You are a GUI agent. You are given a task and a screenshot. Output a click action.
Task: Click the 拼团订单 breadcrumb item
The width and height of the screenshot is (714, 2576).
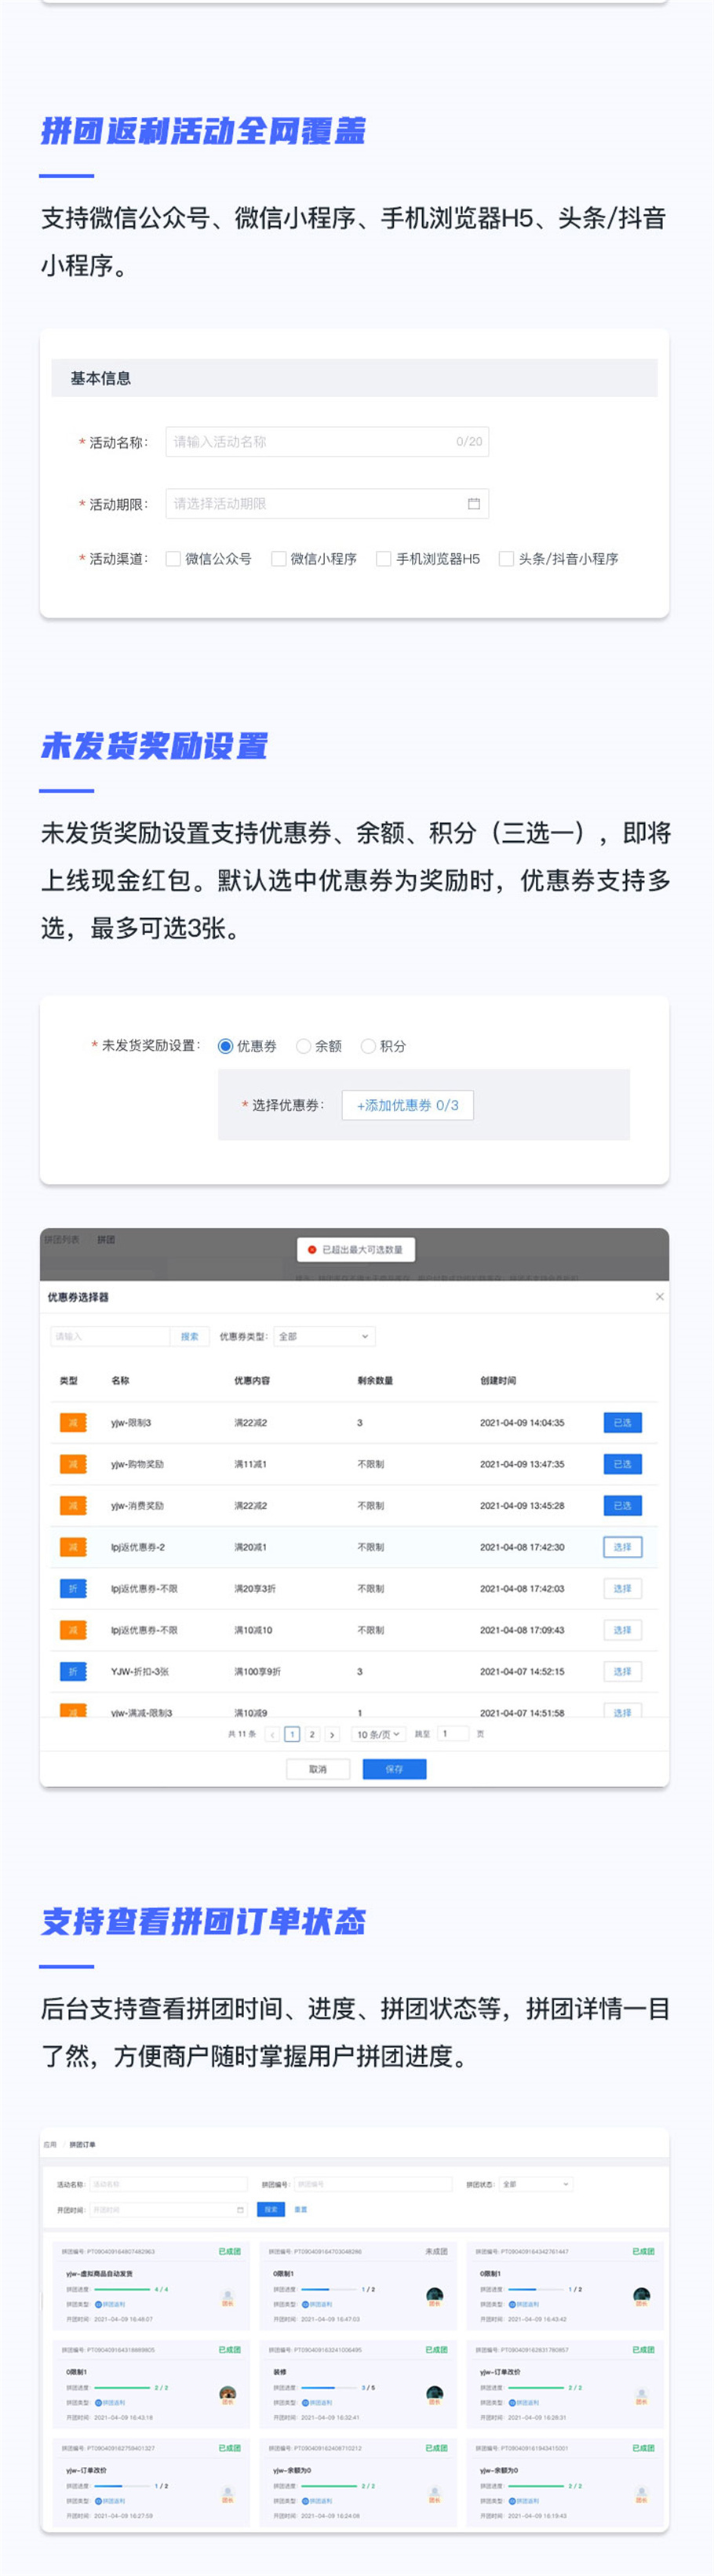coord(82,2145)
